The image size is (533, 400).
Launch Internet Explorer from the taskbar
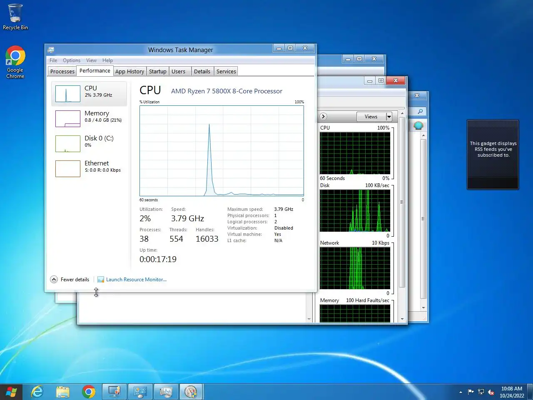pyautogui.click(x=37, y=392)
